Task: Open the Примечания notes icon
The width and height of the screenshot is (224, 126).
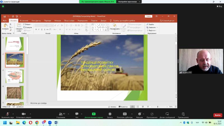Action: tap(183, 114)
